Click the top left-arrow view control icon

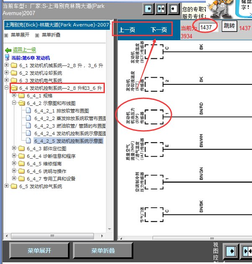click(174, 9)
